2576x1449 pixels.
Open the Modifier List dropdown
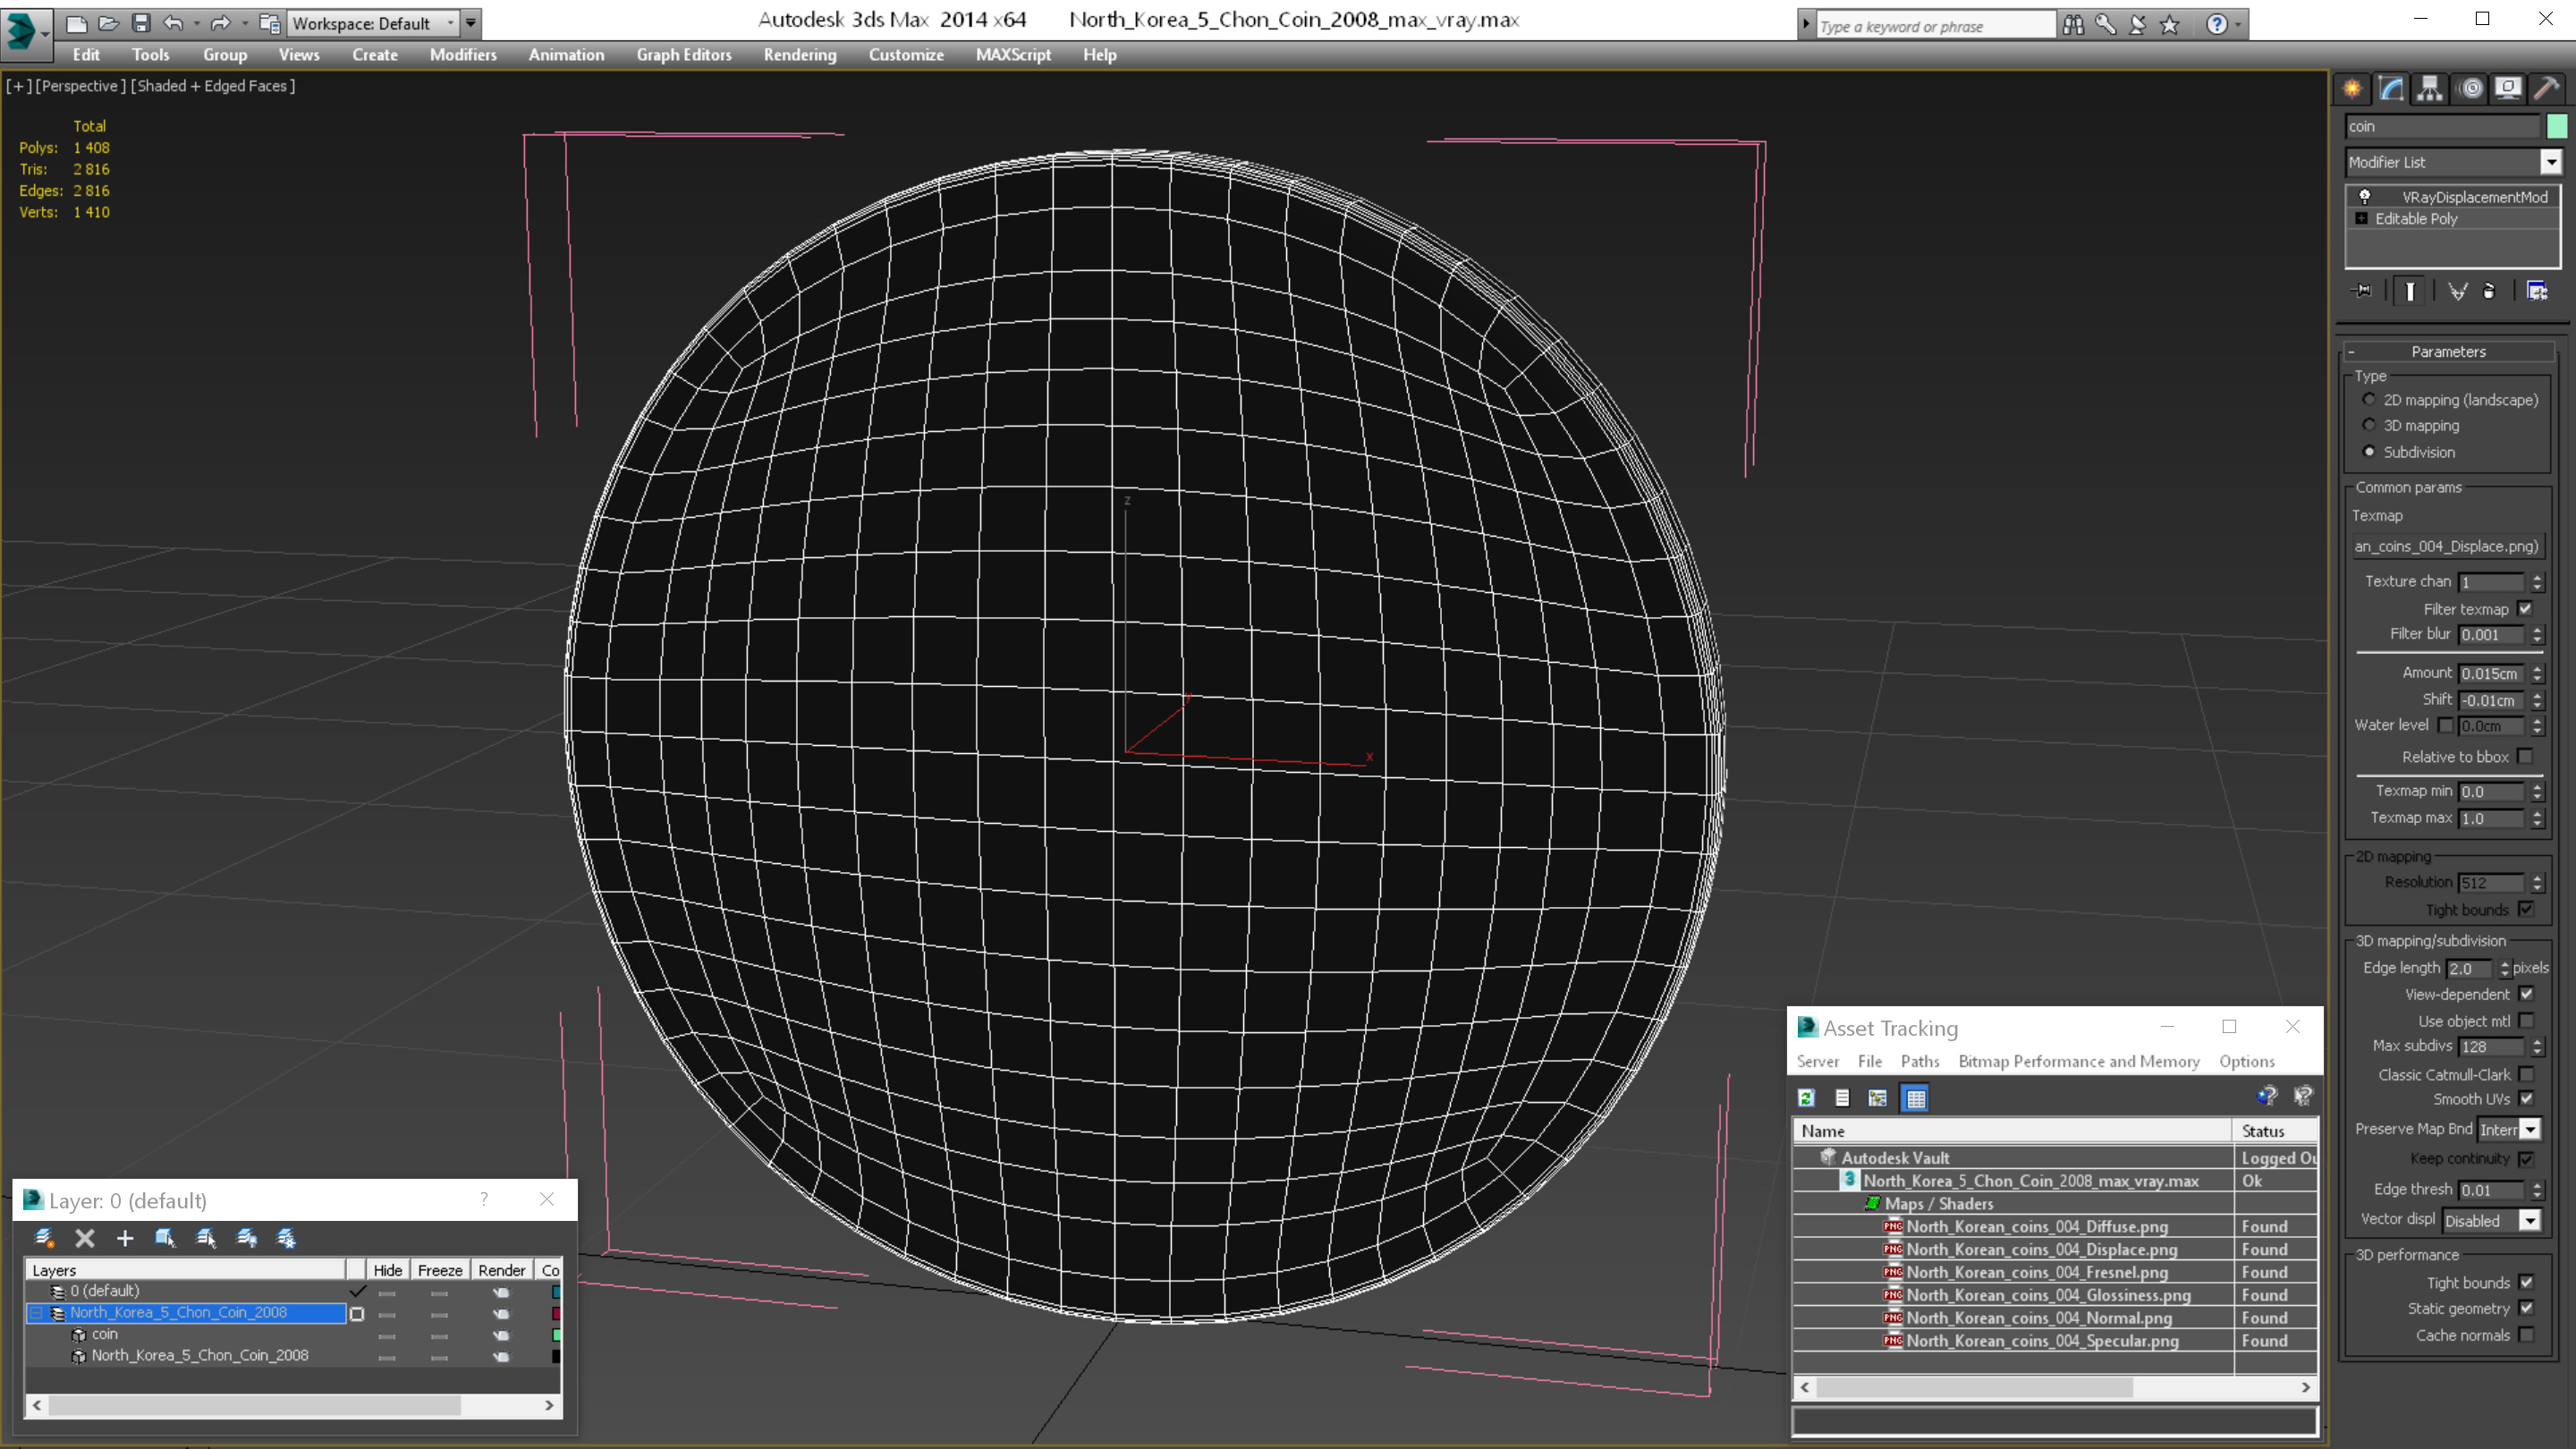point(2551,162)
